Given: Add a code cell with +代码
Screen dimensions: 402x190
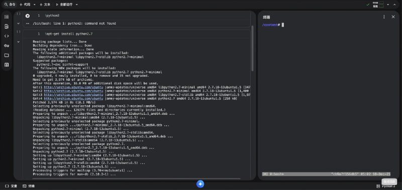Looking at the screenshot, I should (25, 5).
